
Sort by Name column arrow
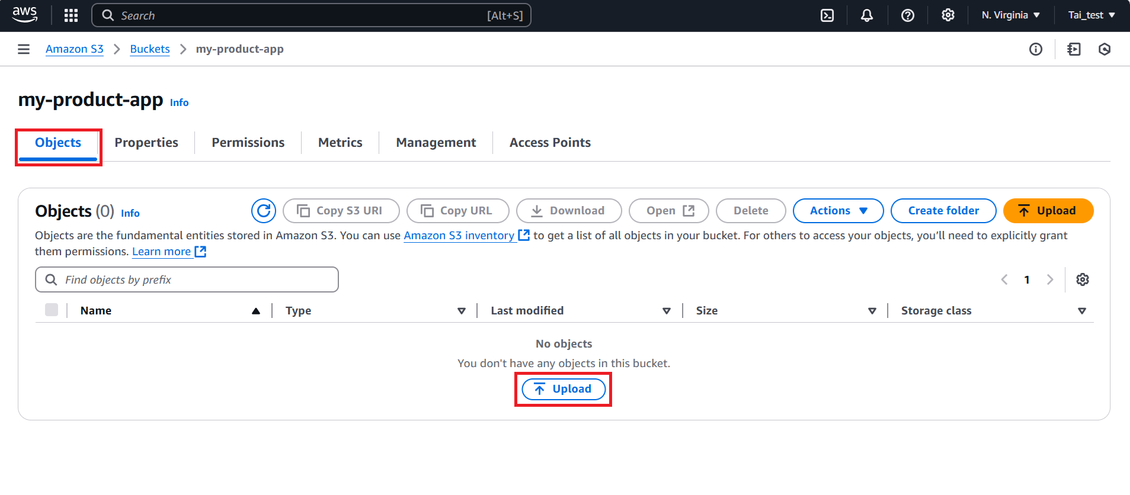coord(256,311)
